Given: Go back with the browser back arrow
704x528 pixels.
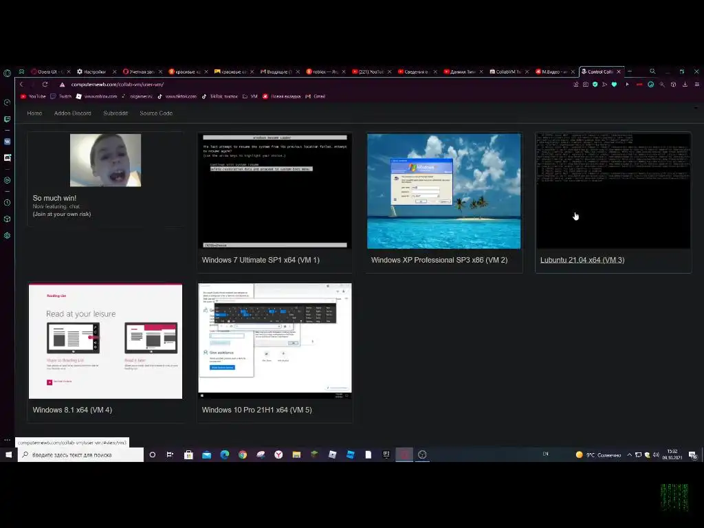Looking at the screenshot, I should (x=21, y=85).
